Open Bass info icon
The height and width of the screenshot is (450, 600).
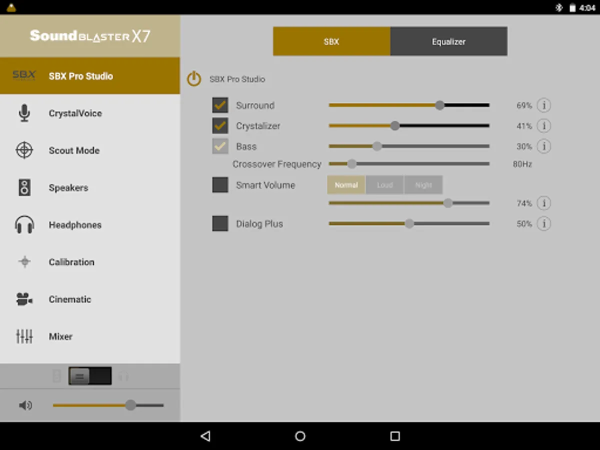543,146
